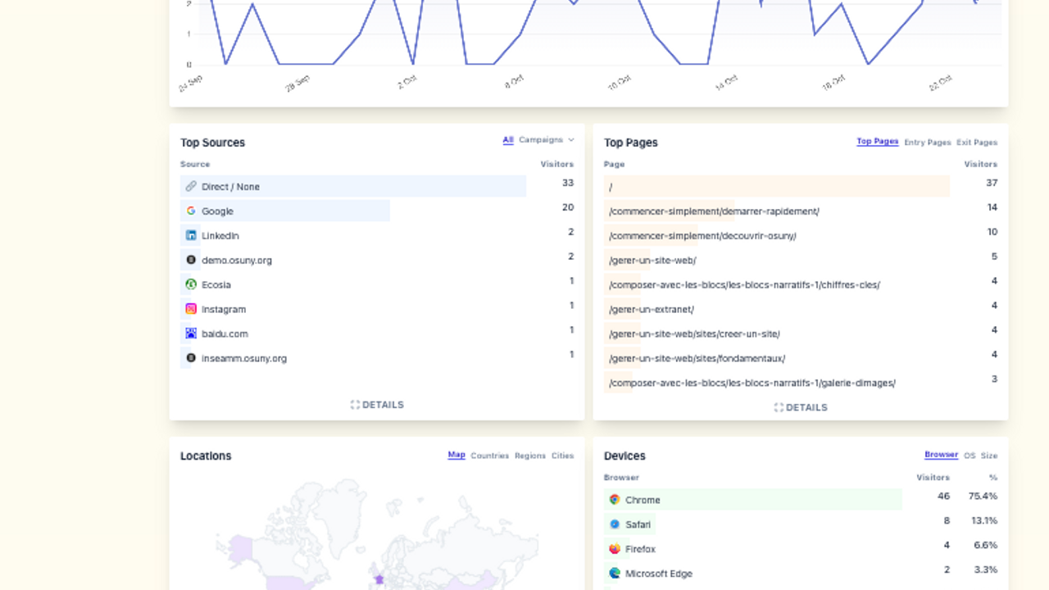Click the Direct / None link icon
This screenshot has height=590, width=1049.
191,186
